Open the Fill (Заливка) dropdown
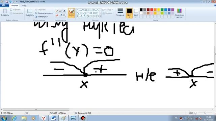The height and width of the screenshot is (121, 216). (x=108, y=13)
